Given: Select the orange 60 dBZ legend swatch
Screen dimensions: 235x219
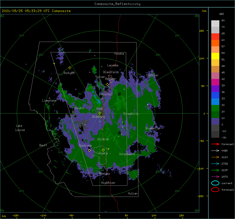Looking at the screenshot, I should pos(215,43).
